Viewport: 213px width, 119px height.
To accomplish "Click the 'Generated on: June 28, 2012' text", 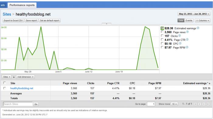I will (x=25, y=115).
